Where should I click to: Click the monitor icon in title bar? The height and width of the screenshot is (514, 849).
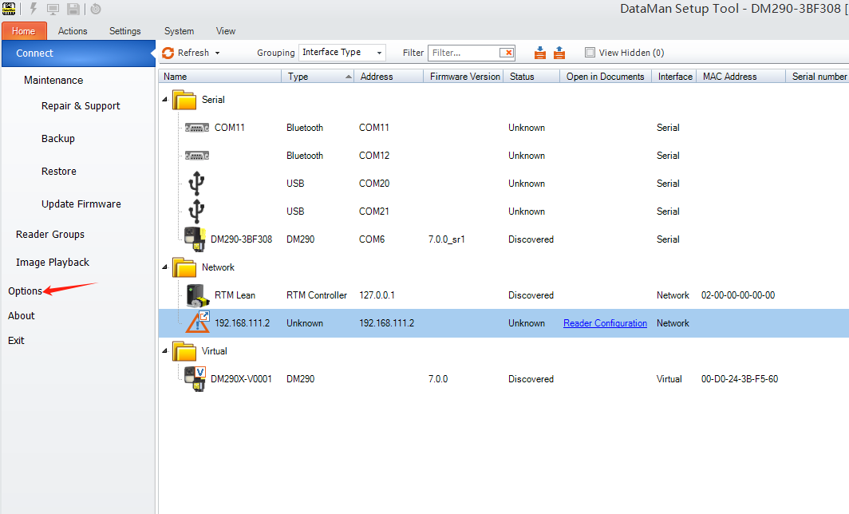click(53, 10)
